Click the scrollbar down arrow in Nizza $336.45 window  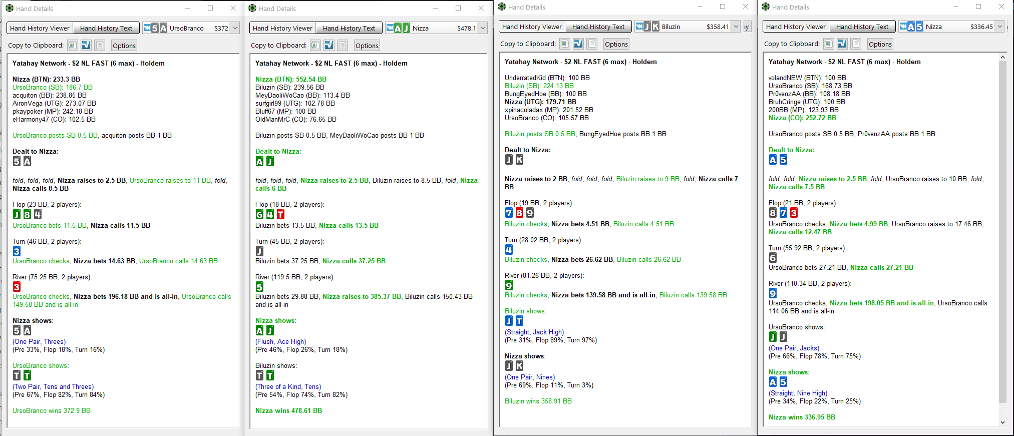click(x=1002, y=422)
